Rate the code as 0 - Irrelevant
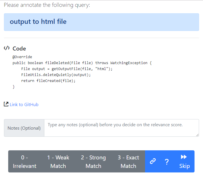The width and height of the screenshot is (203, 175). point(25,161)
